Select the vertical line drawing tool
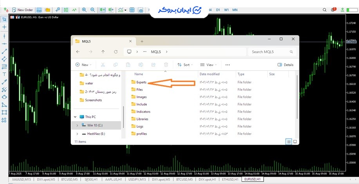The height and width of the screenshot is (184, 359). (4, 36)
